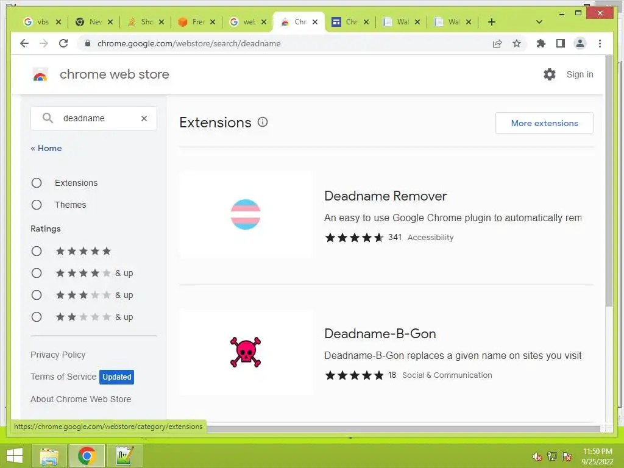Clear the deadname search text
The height and width of the screenshot is (468, 624).
coord(144,118)
